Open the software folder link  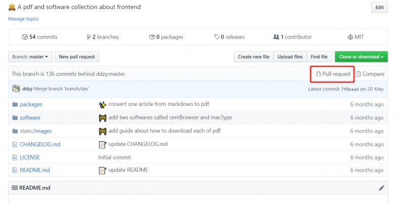click(x=30, y=117)
